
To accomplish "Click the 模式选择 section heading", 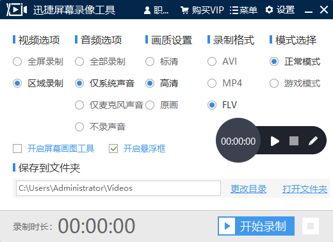I will 296,40.
